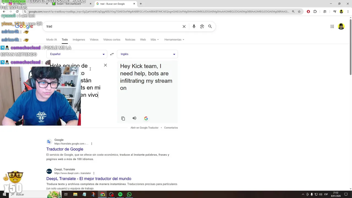Open Task View on taskbar
This screenshot has width=352, height=198.
(x=66, y=194)
